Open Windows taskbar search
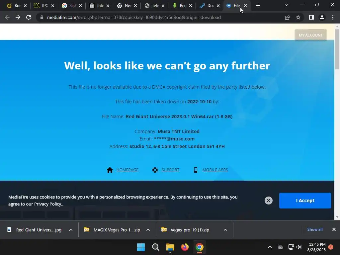Viewport: 340px width, 255px height. pos(155,247)
